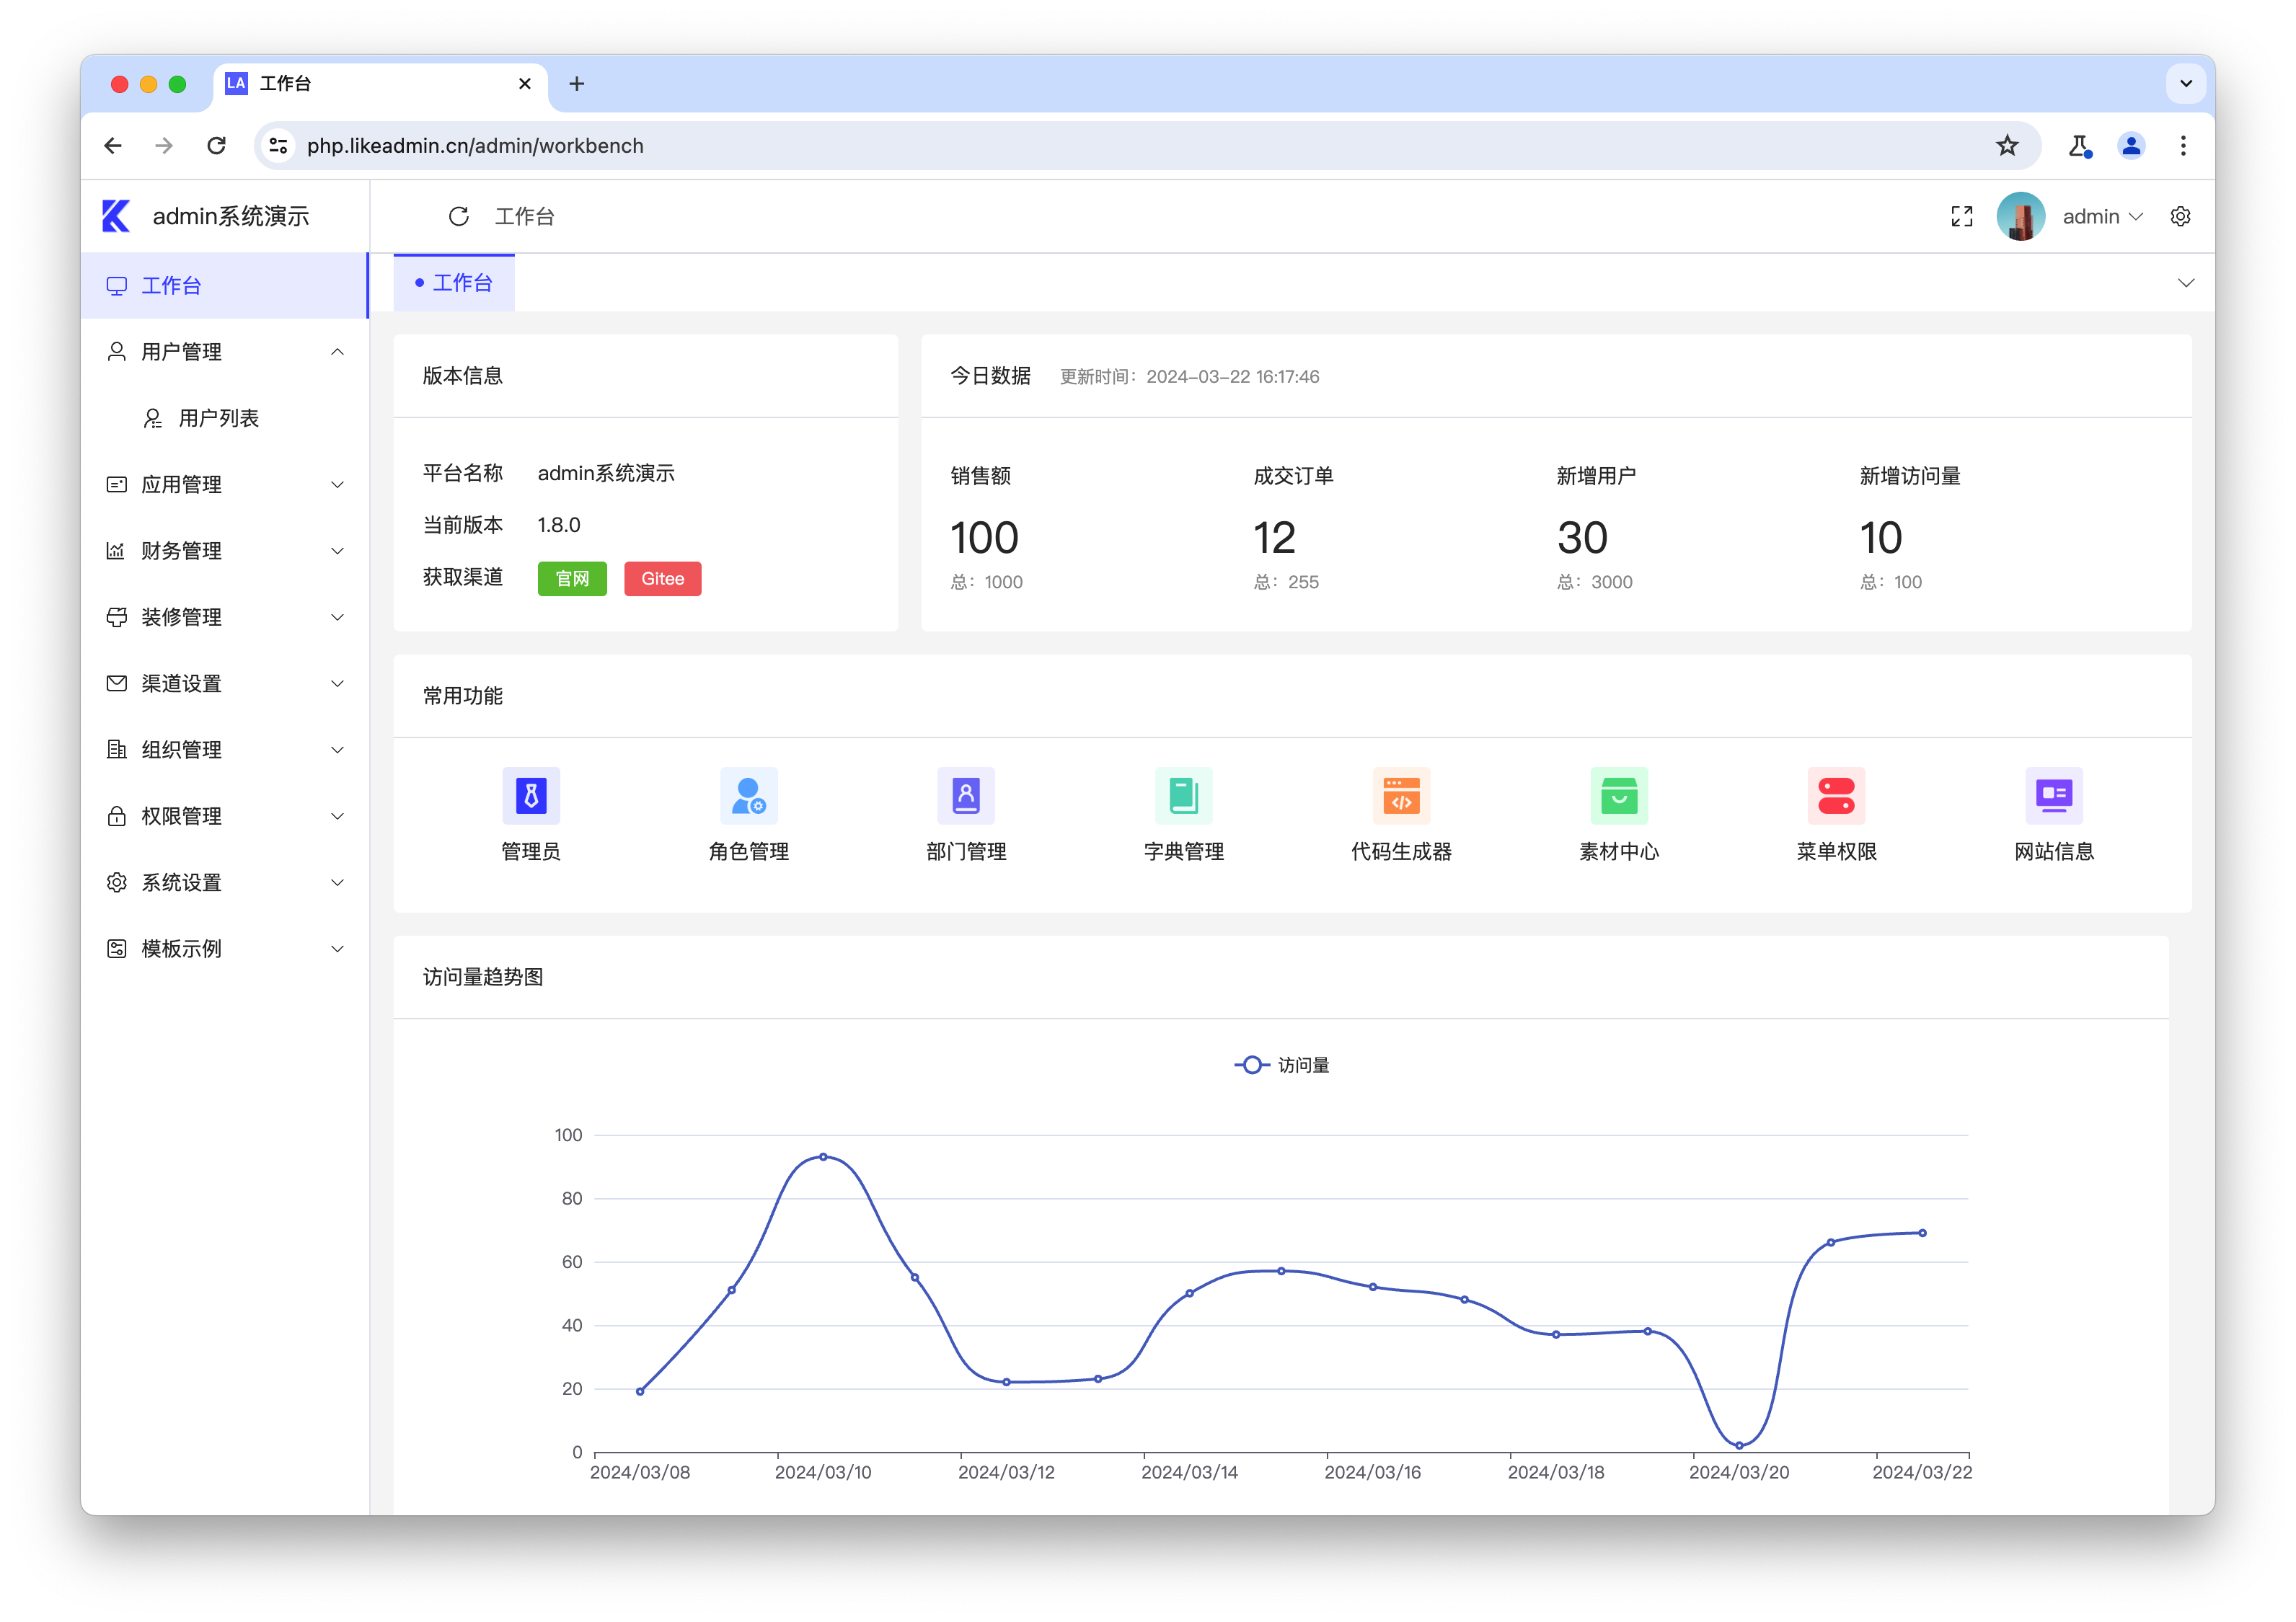2296x1622 pixels.
Task: Click the red Gitee button
Action: (662, 579)
